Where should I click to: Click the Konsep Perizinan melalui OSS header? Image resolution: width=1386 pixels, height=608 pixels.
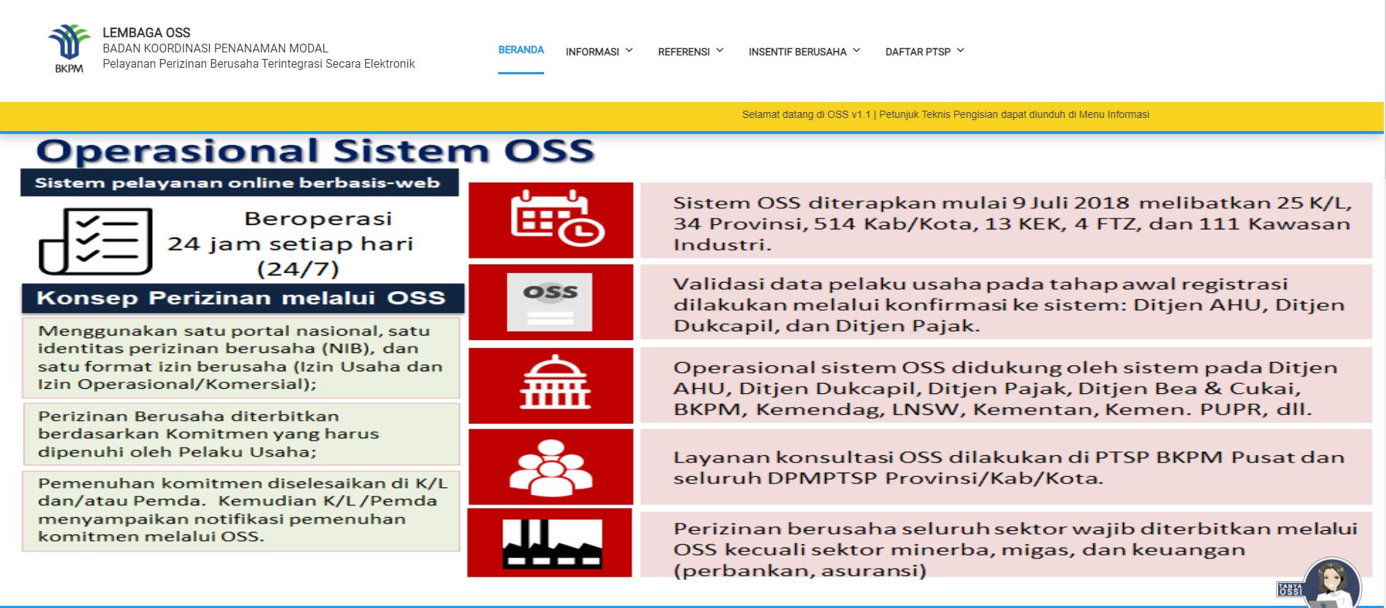coord(241,298)
